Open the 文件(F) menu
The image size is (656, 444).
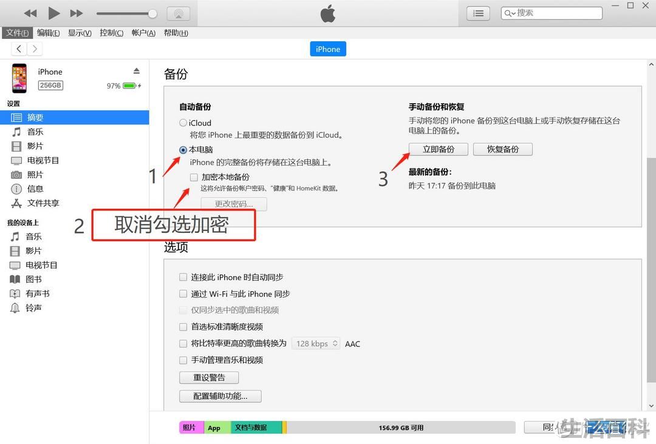[17, 33]
